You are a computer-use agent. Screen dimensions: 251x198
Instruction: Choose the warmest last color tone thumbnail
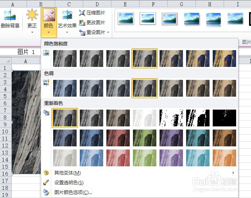tap(224, 88)
